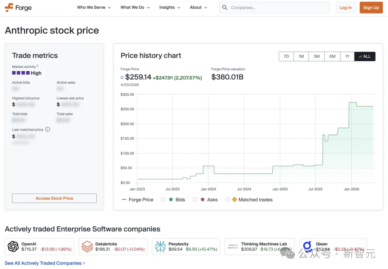Click the Glean logo icon
The height and width of the screenshot is (269, 388).
pos(307,246)
